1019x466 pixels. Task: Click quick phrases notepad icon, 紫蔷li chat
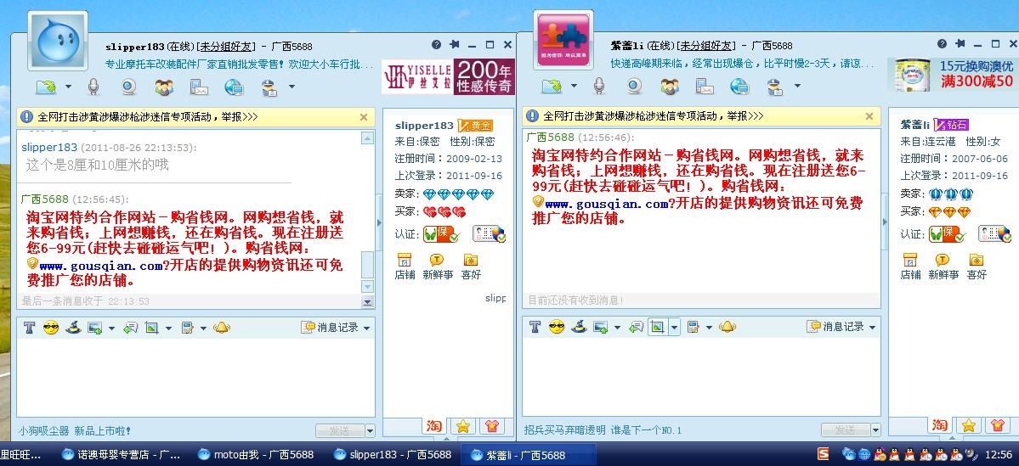pyautogui.click(x=693, y=327)
